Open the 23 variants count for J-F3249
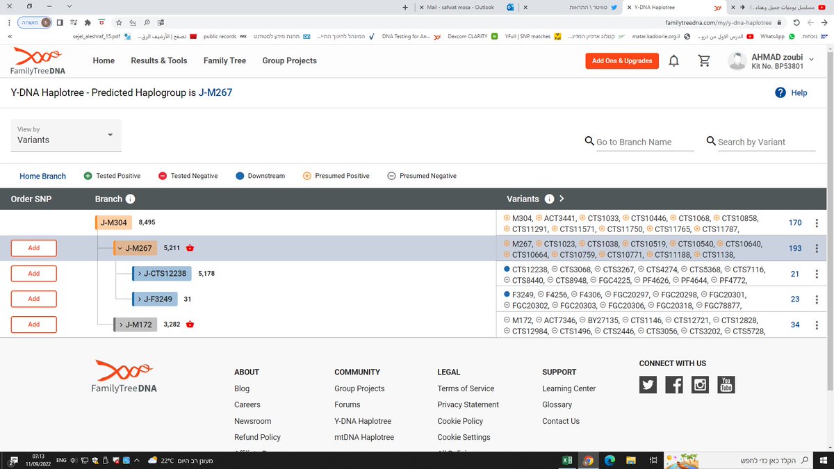 (795, 299)
